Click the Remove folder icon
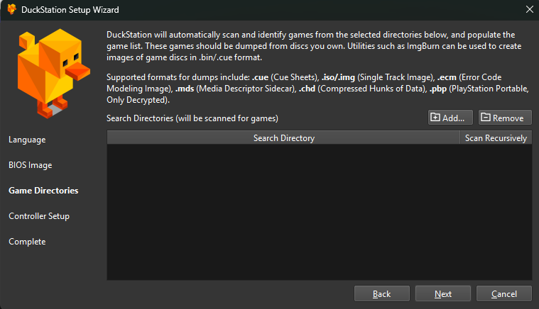Image resolution: width=539 pixels, height=309 pixels. point(485,118)
